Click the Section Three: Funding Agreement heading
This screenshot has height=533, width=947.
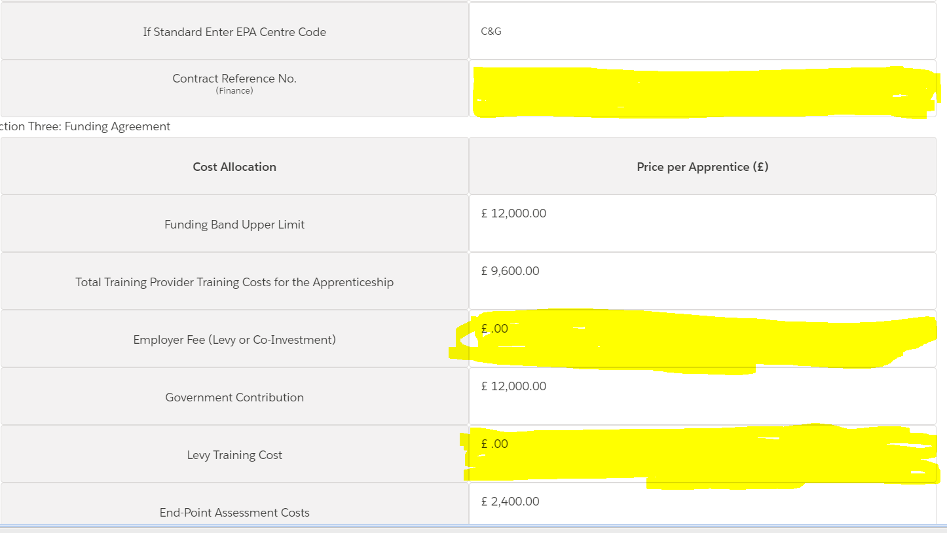[x=85, y=126]
